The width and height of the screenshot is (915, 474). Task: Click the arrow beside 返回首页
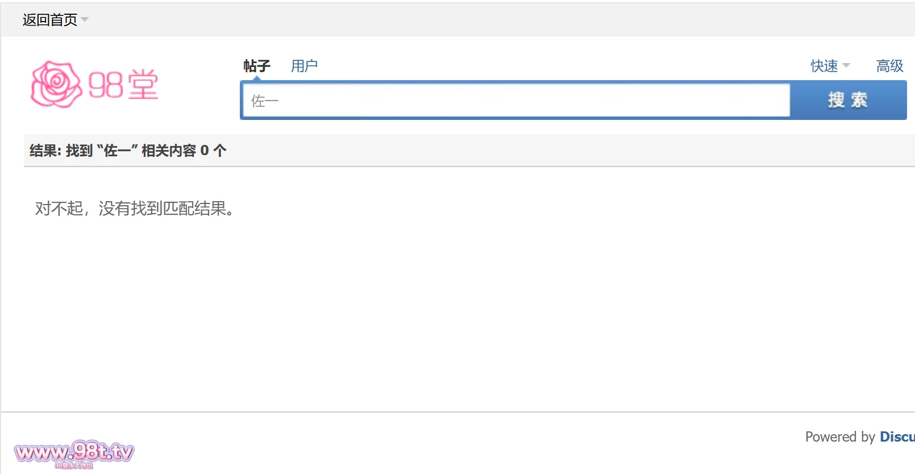[x=85, y=20]
